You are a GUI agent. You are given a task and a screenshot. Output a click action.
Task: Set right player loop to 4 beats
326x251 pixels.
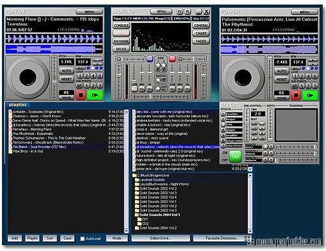[x=308, y=76]
